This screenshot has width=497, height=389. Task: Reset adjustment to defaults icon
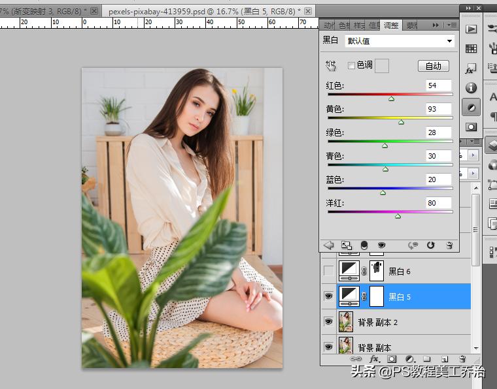(x=430, y=245)
